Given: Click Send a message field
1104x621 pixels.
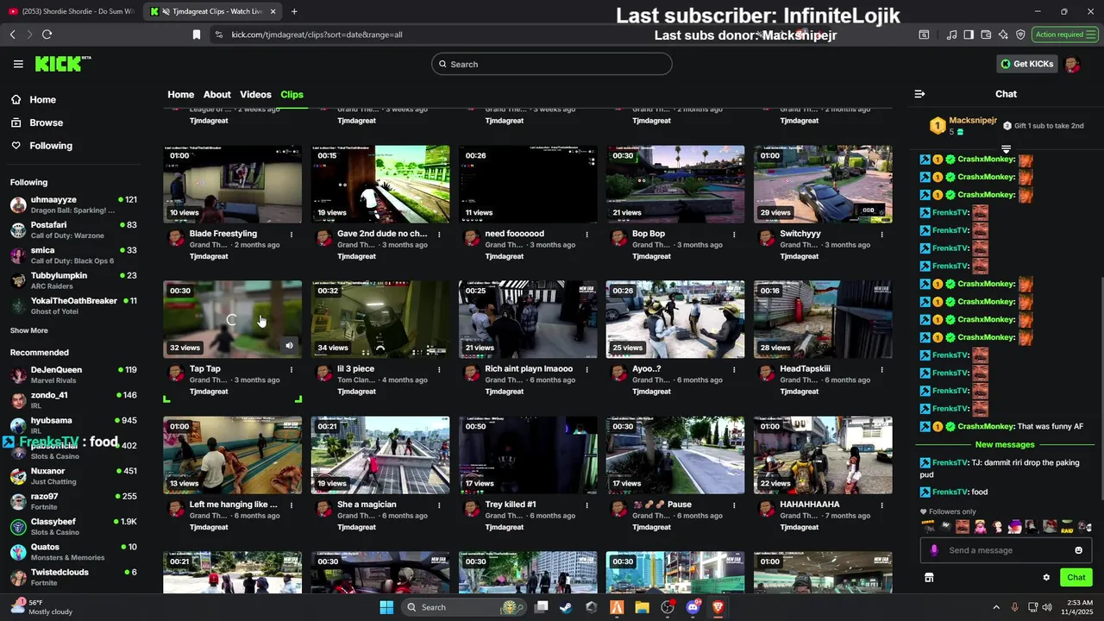Looking at the screenshot, I should 1005,550.
